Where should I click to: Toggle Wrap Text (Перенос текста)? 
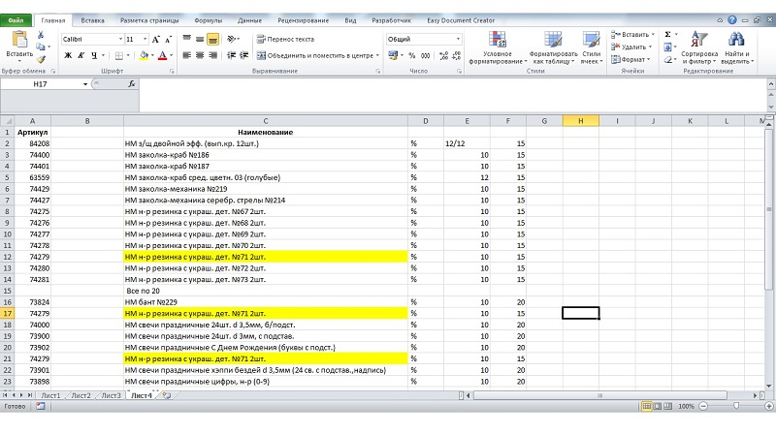coord(285,39)
